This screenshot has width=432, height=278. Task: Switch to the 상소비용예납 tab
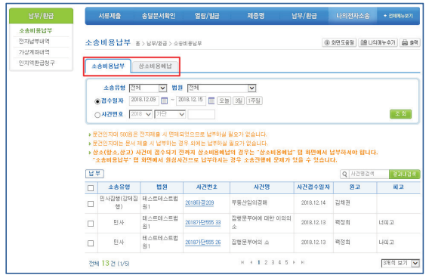coord(155,66)
